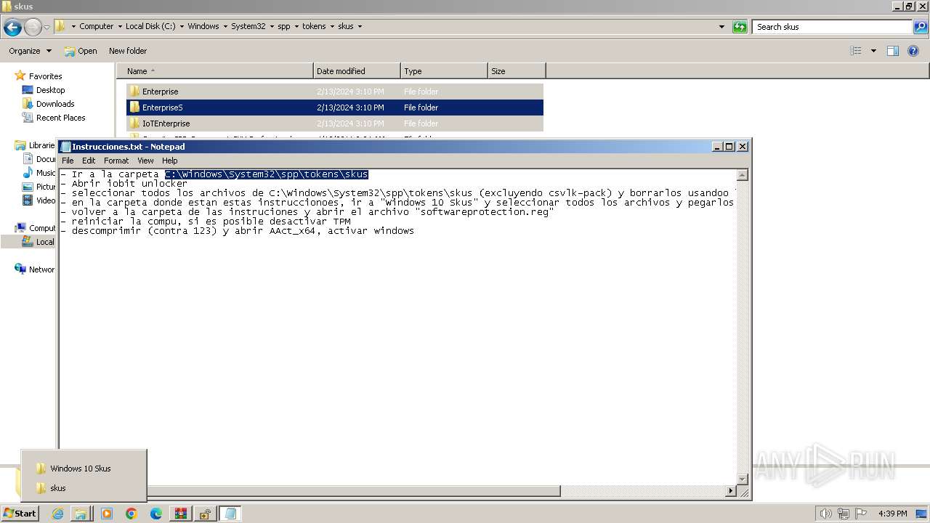Navigate to spp breadcrumb
This screenshot has width=930, height=523.
pyautogui.click(x=283, y=26)
